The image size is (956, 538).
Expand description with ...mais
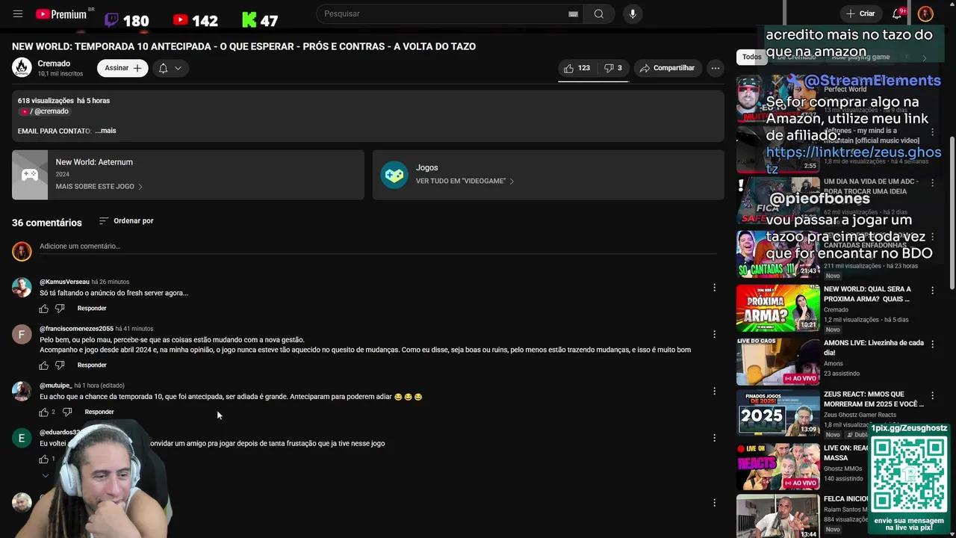click(x=106, y=131)
